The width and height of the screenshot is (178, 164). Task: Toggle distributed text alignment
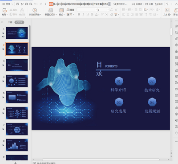(141, 14)
